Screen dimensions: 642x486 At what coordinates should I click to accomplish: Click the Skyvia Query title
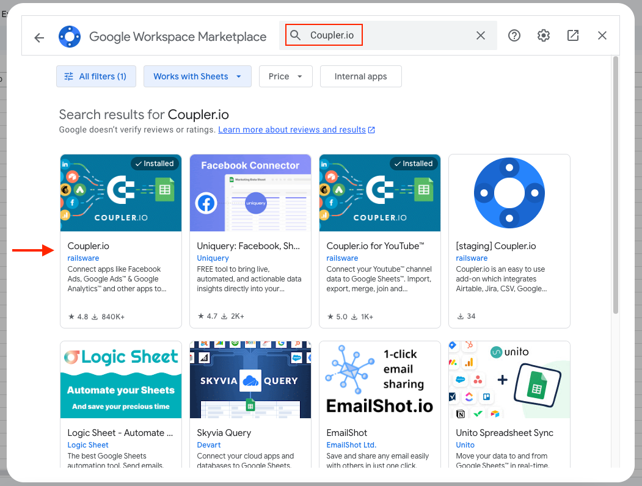tap(224, 433)
